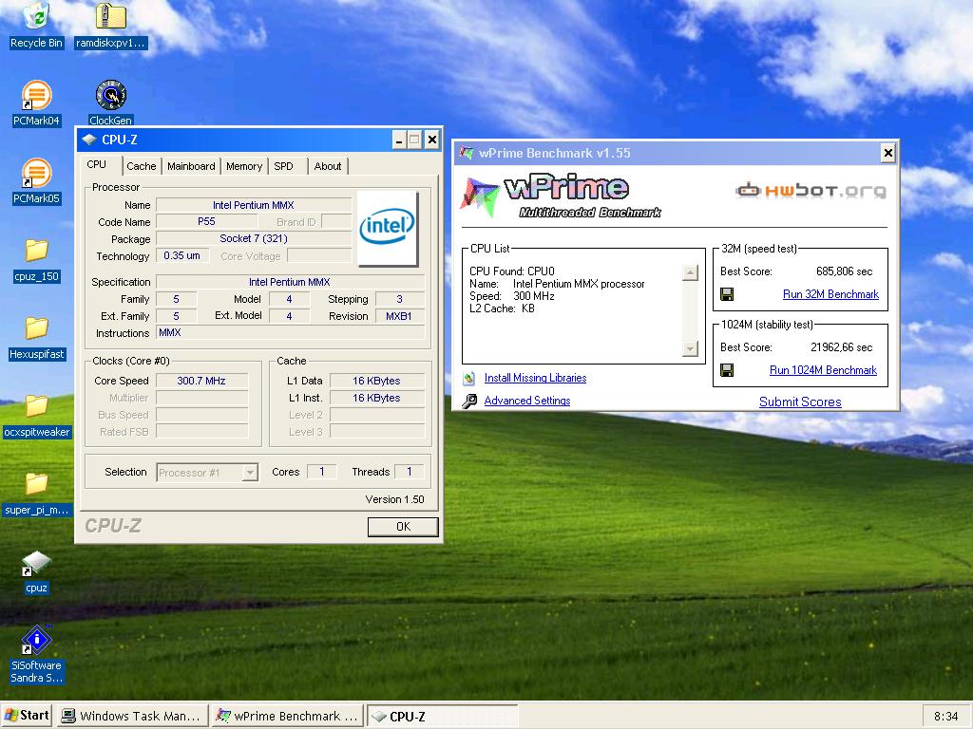Open the Memory tab
Viewport: 973px width, 729px height.
tap(244, 166)
